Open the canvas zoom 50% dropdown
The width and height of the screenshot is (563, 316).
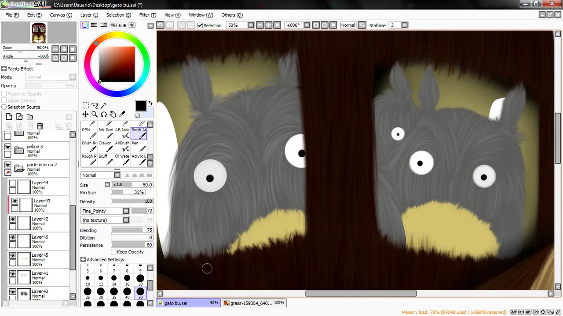pyautogui.click(x=251, y=25)
